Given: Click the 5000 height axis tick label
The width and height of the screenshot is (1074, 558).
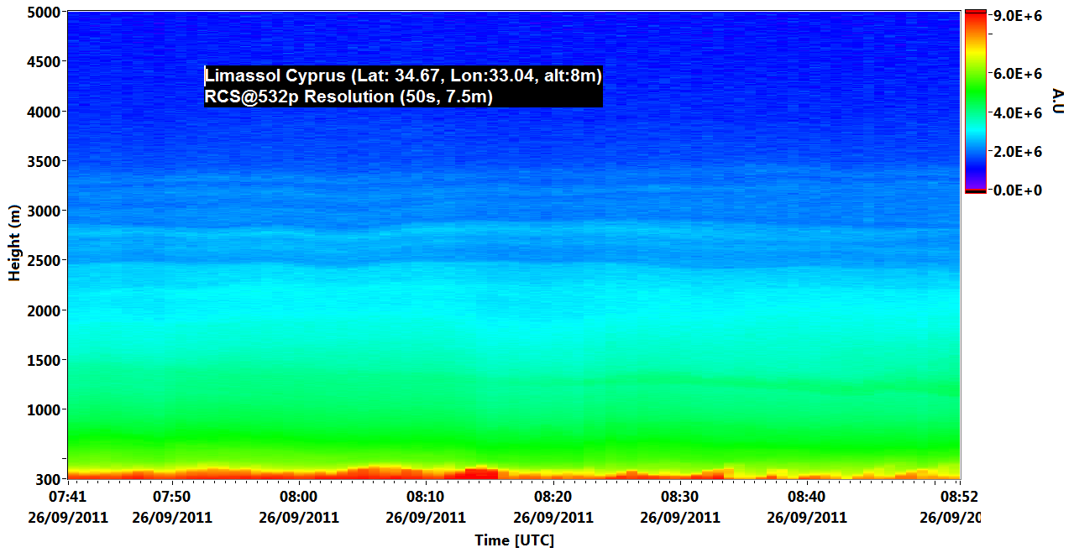Looking at the screenshot, I should [42, 13].
